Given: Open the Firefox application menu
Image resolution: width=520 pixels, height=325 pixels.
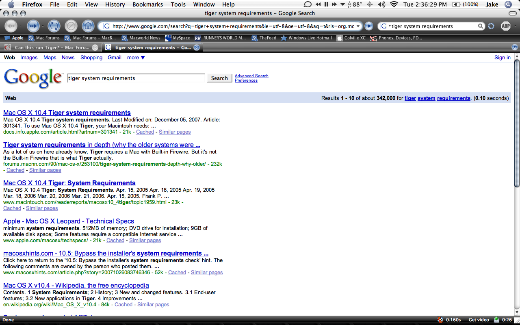Looking at the screenshot, I should [x=32, y=4].
